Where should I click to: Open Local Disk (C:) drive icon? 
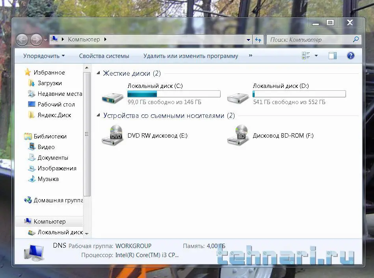point(112,98)
